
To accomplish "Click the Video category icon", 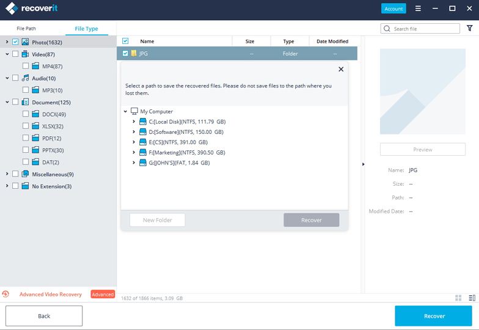I will (x=25, y=54).
